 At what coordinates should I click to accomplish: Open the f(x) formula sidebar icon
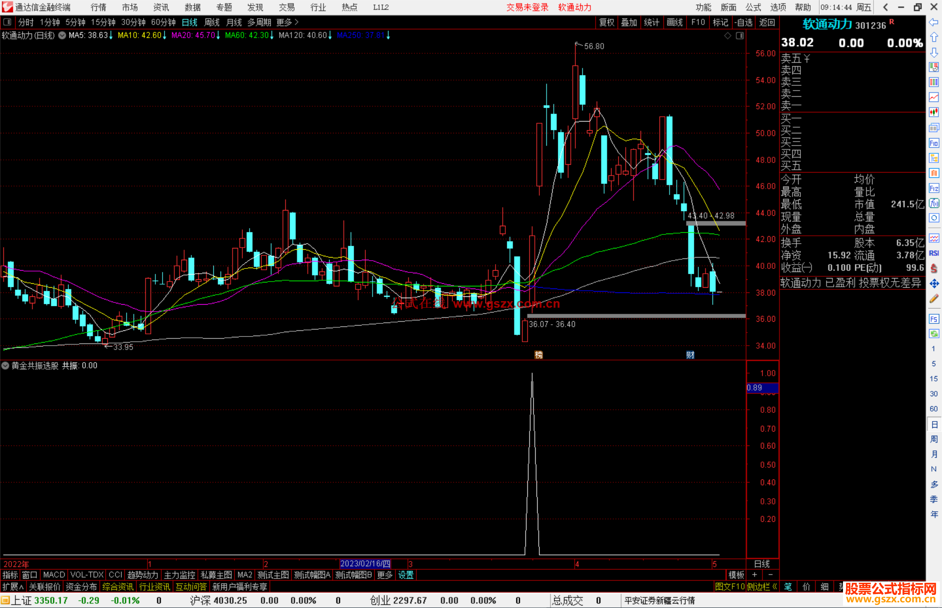934,203
